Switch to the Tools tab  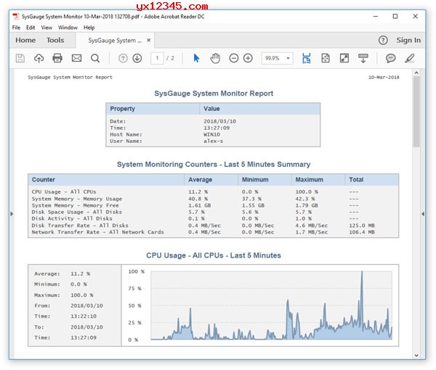point(55,40)
